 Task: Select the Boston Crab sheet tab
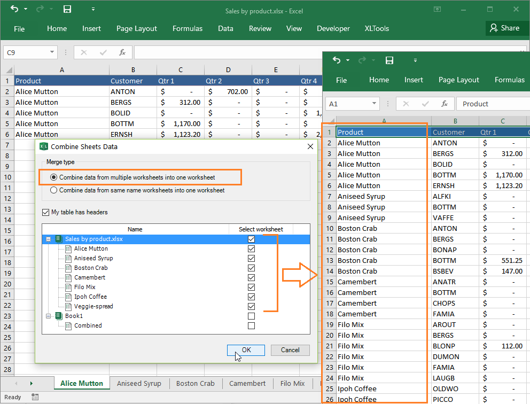click(x=195, y=383)
